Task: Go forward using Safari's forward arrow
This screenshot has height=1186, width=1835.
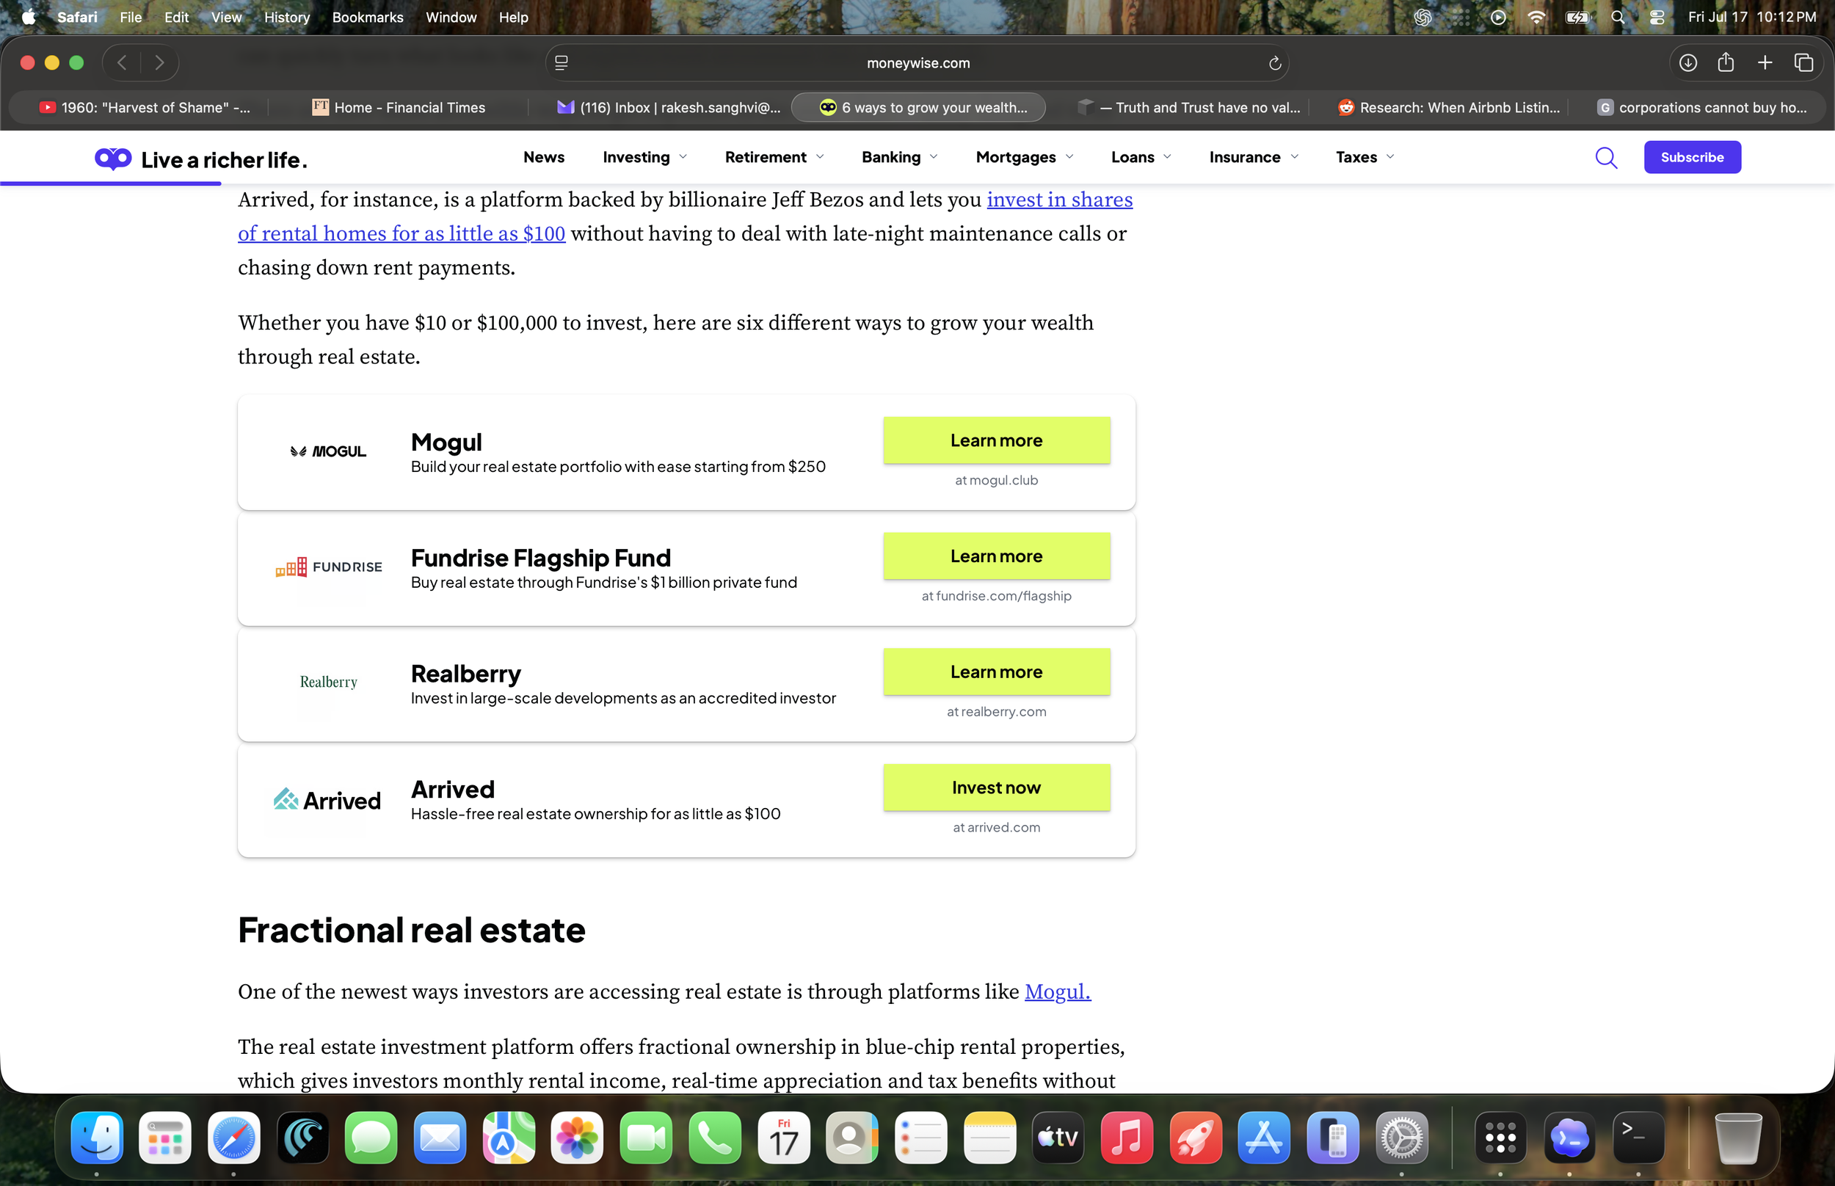Action: [159, 62]
